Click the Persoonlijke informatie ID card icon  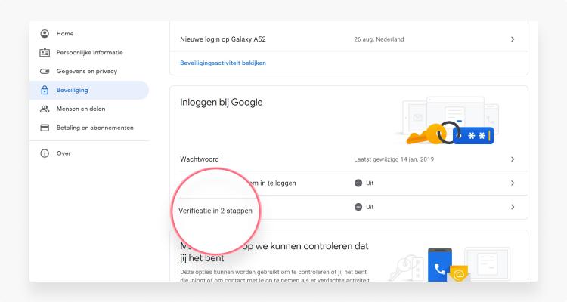[x=45, y=52]
